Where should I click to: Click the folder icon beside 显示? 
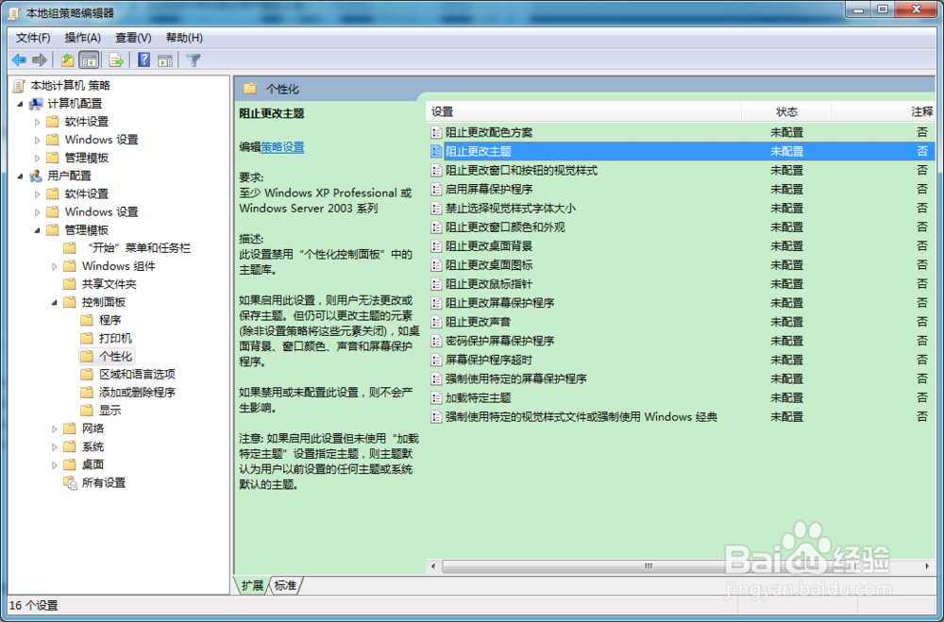pos(87,411)
